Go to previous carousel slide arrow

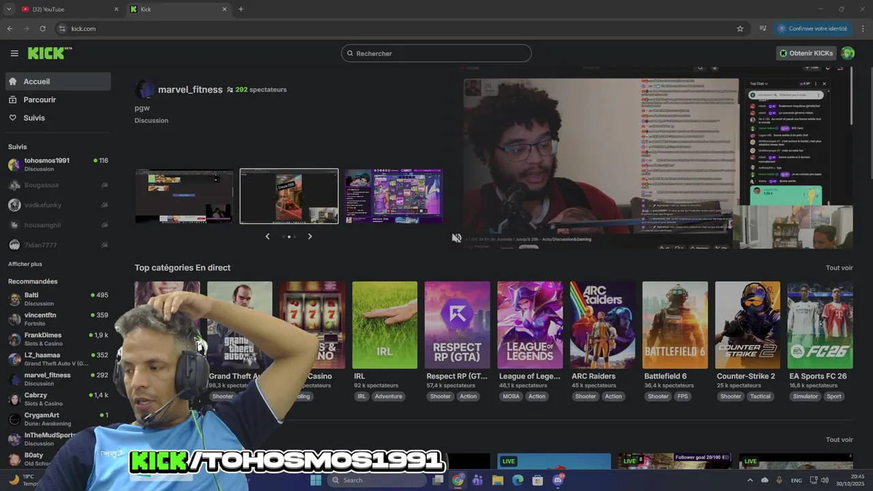pyautogui.click(x=267, y=237)
